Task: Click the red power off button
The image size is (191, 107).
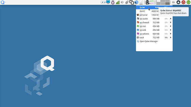Action: point(183,2)
